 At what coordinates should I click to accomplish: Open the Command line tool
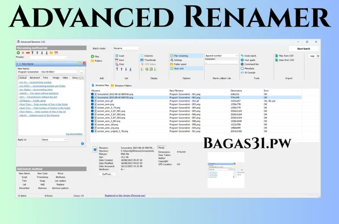[x=250, y=64]
